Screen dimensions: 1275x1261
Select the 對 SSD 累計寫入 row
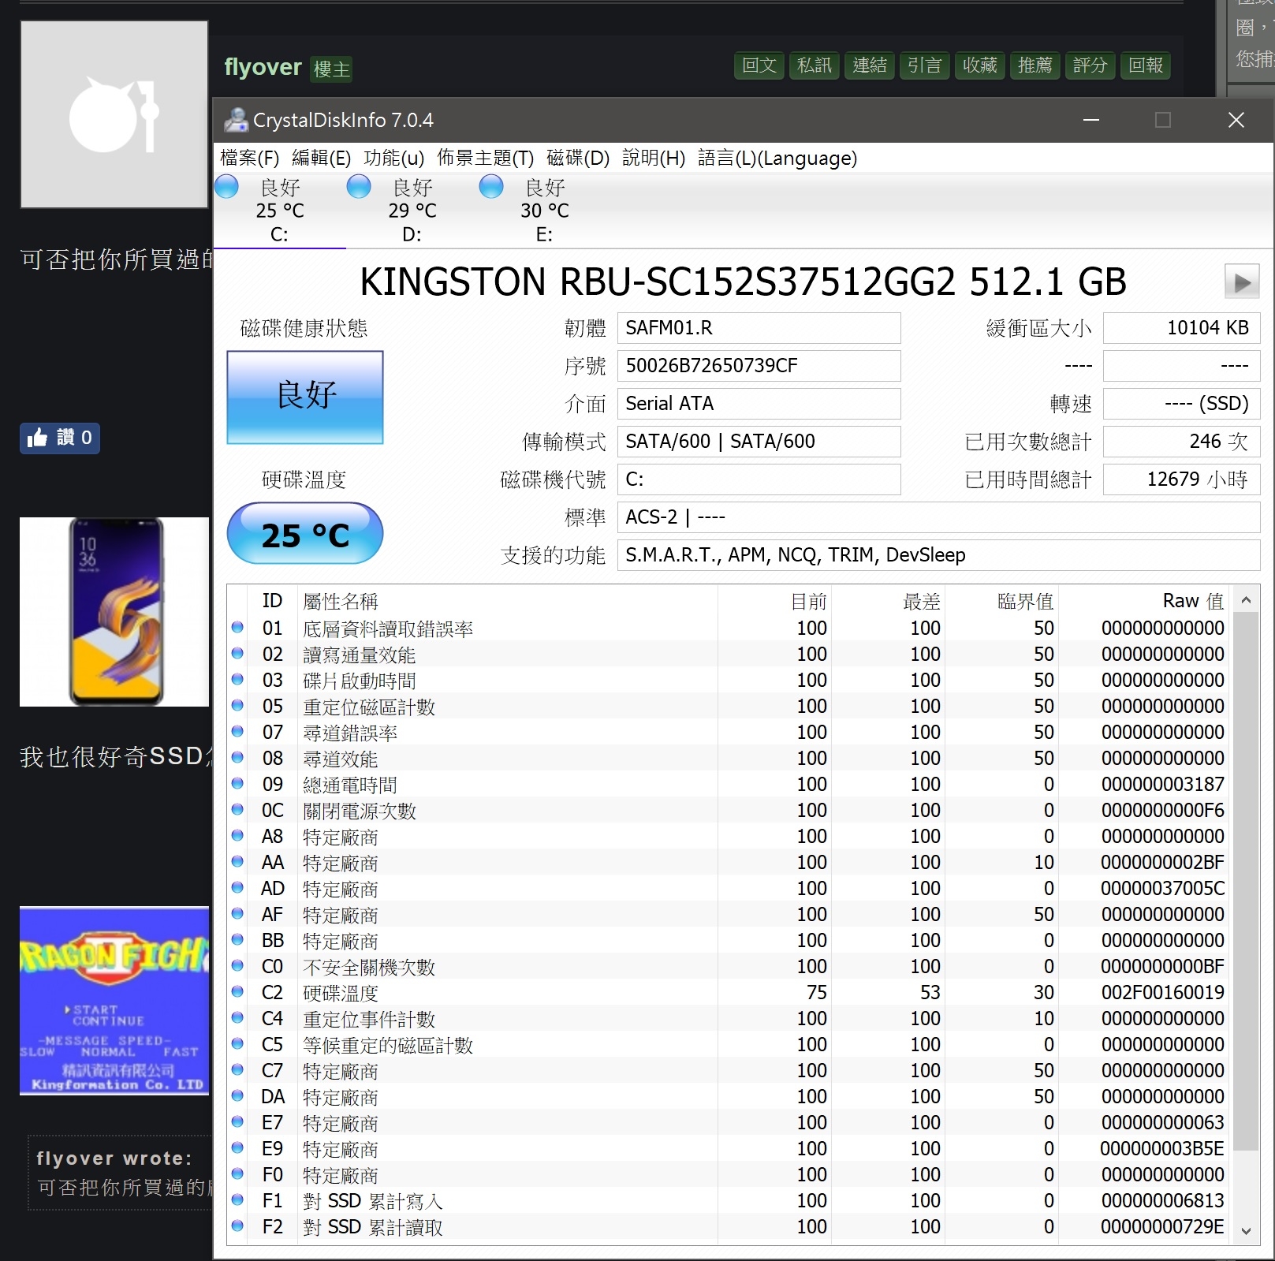pyautogui.click(x=729, y=1201)
